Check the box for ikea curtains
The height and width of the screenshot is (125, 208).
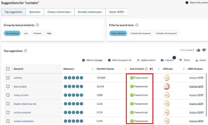8,86
